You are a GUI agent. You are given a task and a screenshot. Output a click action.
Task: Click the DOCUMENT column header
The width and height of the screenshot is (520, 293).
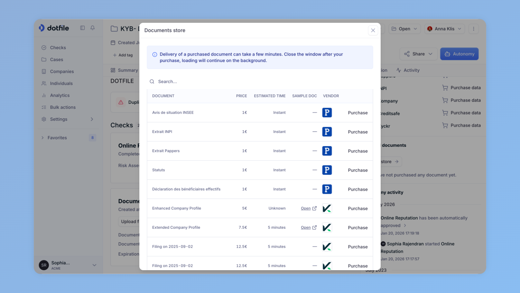point(163,96)
